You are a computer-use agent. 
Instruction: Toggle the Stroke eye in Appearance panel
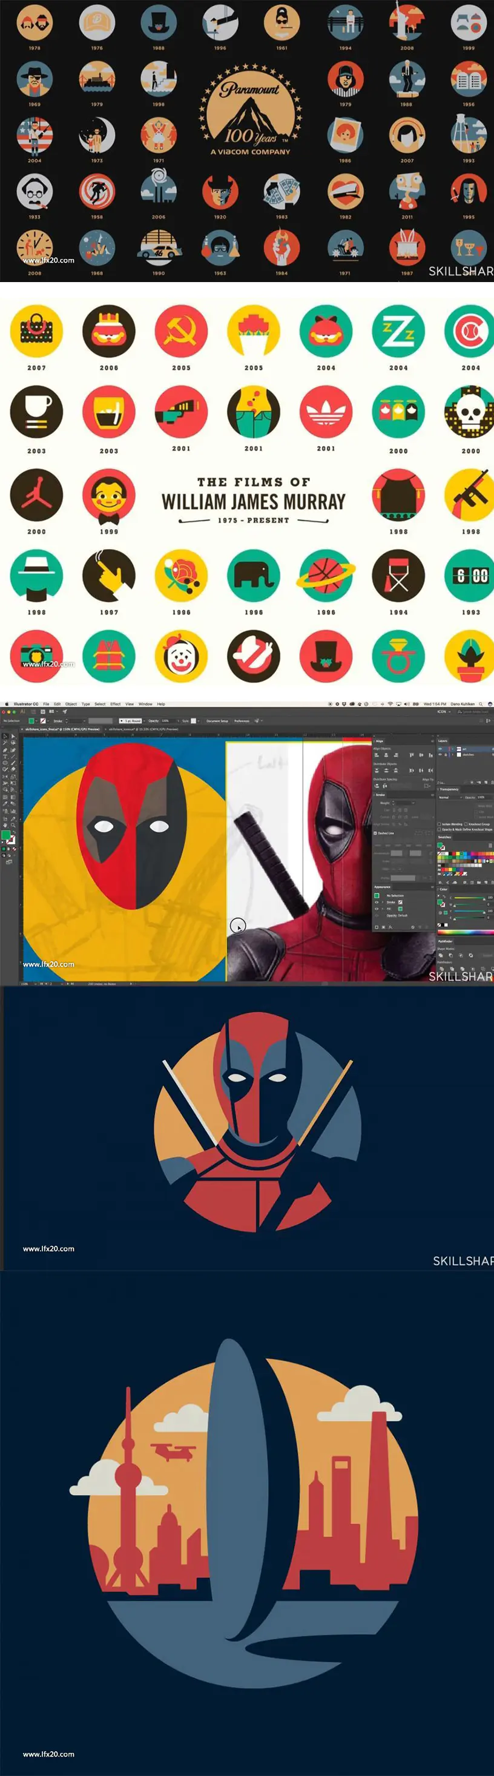(377, 903)
